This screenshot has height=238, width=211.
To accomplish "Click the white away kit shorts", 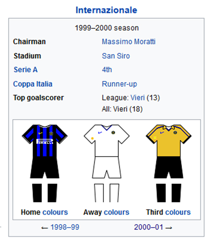I will click(x=107, y=168).
